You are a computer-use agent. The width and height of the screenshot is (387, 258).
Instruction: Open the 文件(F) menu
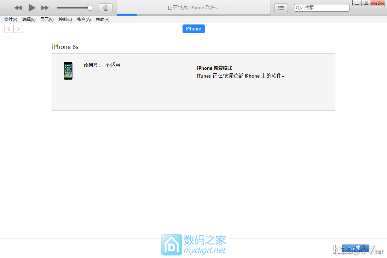tap(10, 19)
